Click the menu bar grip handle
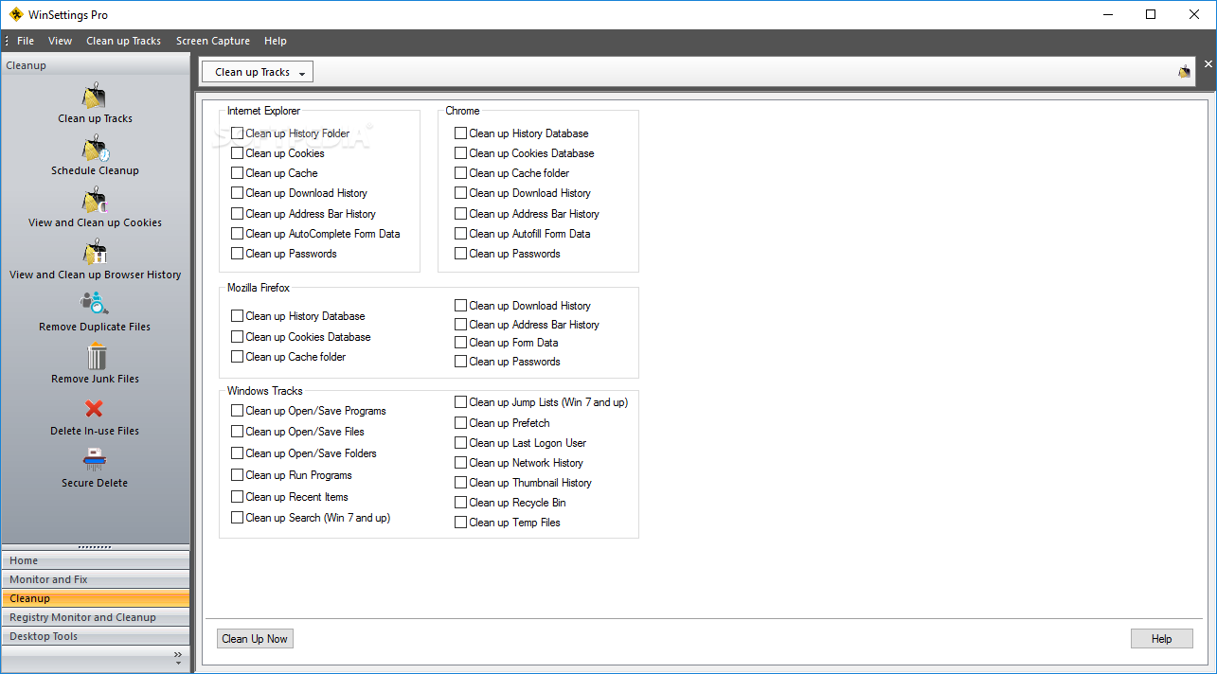The height and width of the screenshot is (674, 1217). (7, 41)
